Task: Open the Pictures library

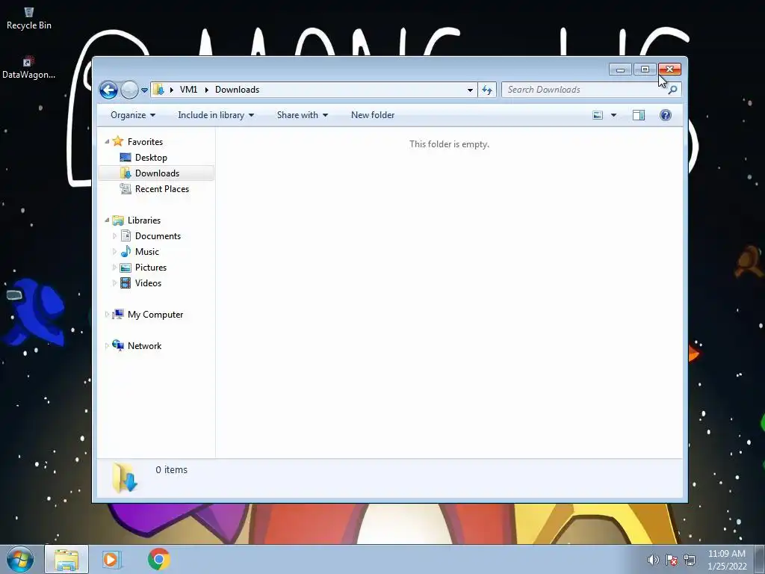Action: click(x=151, y=268)
